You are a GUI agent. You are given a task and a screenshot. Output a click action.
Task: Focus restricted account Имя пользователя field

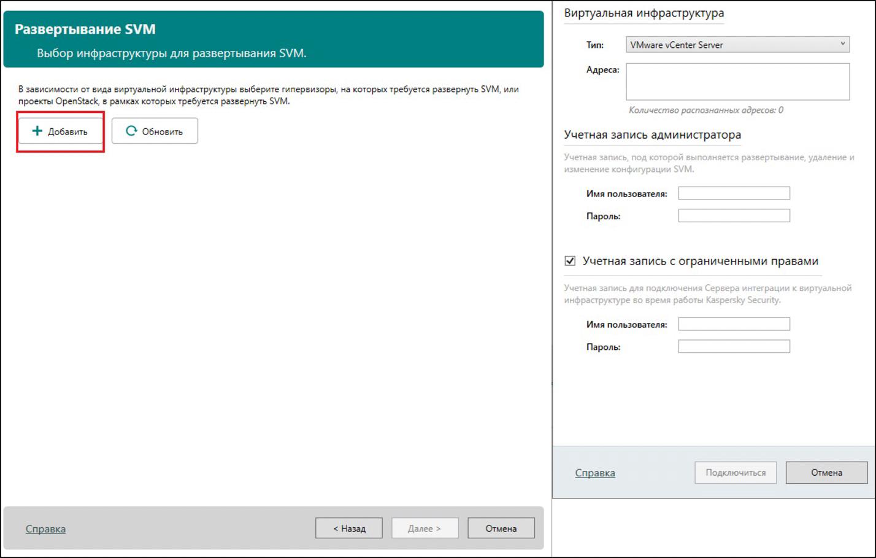[734, 324]
